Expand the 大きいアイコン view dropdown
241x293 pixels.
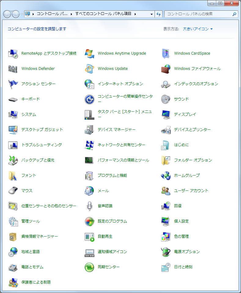[198, 29]
